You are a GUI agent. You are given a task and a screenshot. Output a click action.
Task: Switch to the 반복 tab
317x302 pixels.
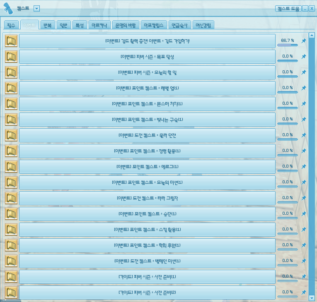(x=48, y=25)
